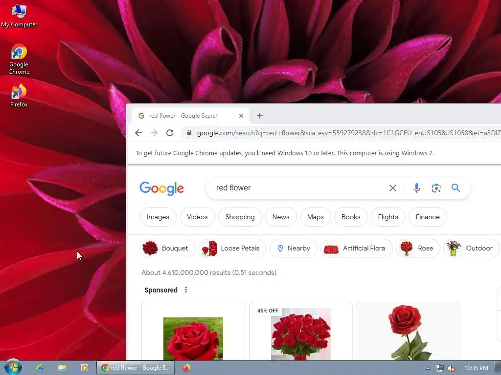Click the muted volume tray icon
The image size is (501, 375).
[452, 368]
